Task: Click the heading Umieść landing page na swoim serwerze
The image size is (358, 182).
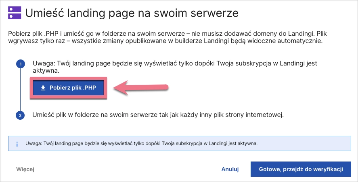Action: 132,13
